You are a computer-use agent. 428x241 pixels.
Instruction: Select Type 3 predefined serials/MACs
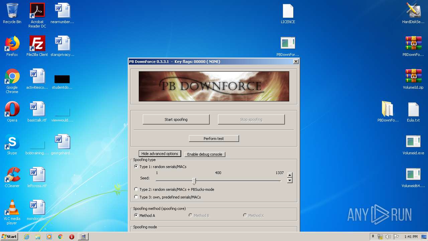(x=167, y=197)
